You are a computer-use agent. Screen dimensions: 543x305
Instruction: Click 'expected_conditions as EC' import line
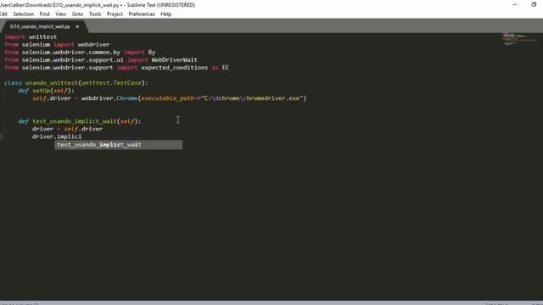pyautogui.click(x=117, y=68)
